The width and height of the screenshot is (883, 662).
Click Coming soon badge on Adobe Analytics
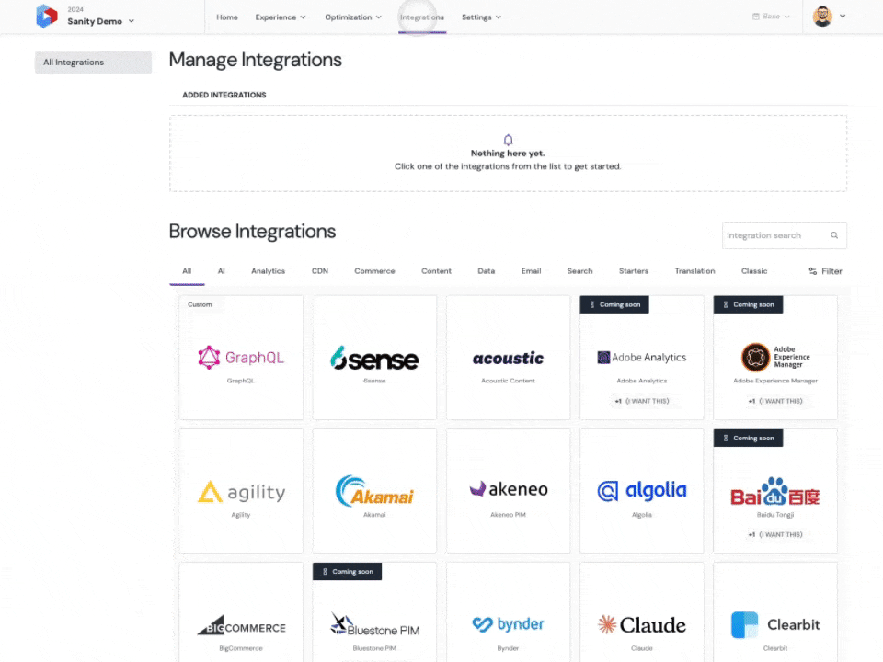pyautogui.click(x=614, y=304)
